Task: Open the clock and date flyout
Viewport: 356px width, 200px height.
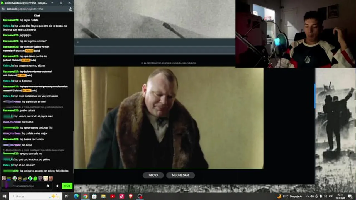Action: pyautogui.click(x=340, y=196)
